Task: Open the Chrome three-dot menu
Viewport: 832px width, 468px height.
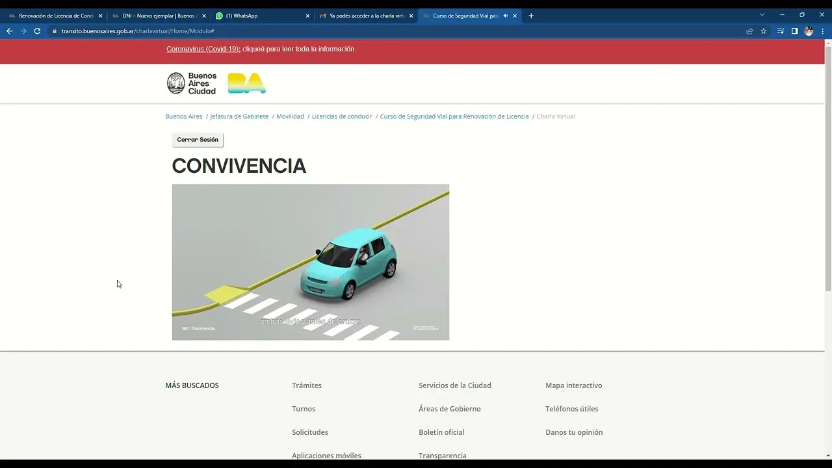Action: 823,31
